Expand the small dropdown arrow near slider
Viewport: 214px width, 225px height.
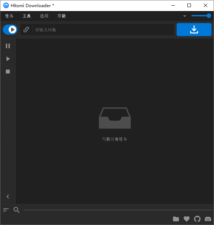(x=184, y=16)
